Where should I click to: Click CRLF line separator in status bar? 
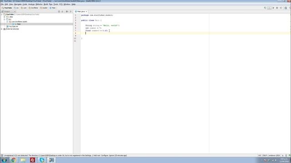point(265,155)
